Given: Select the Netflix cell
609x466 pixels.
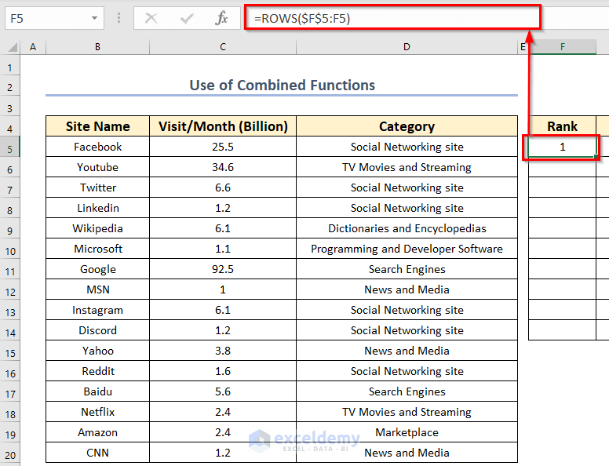Looking at the screenshot, I should (98, 412).
